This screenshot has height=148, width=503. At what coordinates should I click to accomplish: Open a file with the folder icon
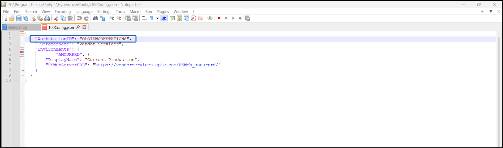[12, 18]
